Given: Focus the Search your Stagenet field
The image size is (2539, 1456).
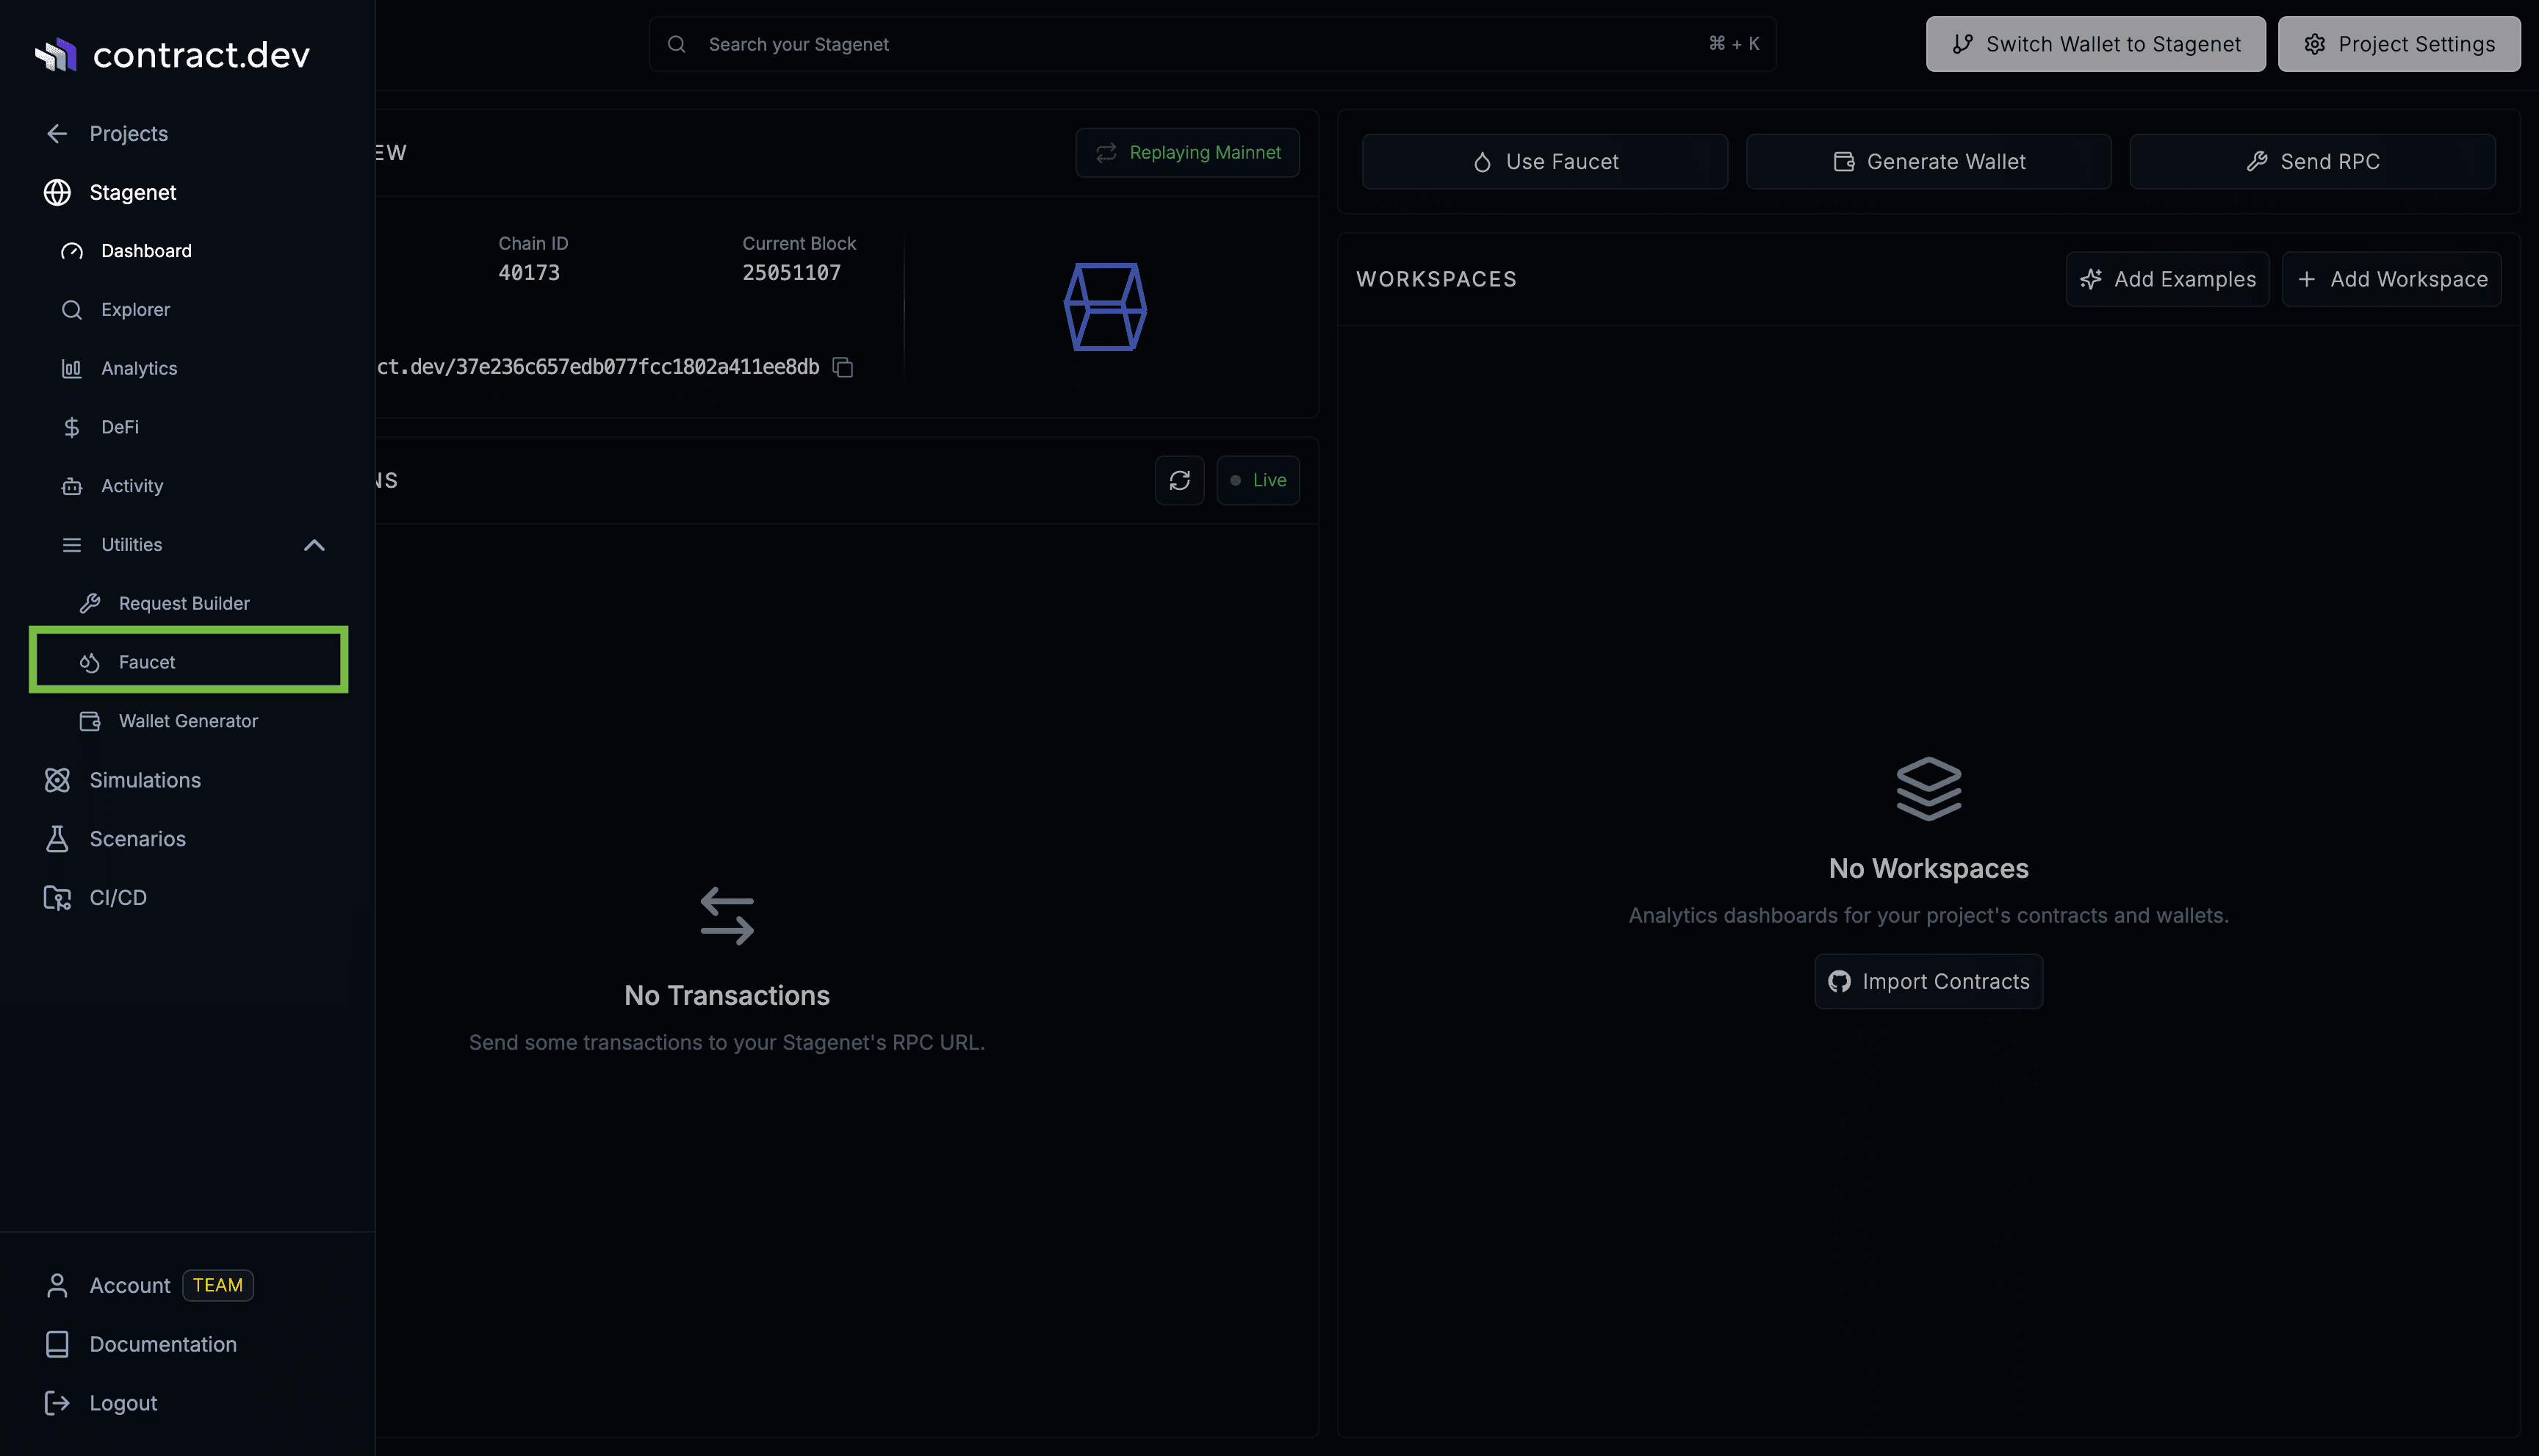Looking at the screenshot, I should (x=1212, y=44).
